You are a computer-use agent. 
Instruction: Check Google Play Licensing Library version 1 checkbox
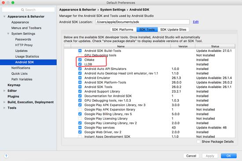80,118
